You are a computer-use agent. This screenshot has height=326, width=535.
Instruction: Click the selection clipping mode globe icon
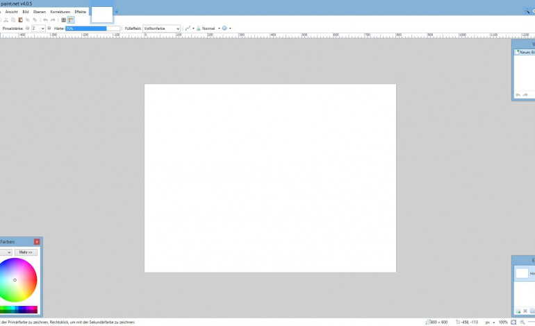pos(224,28)
